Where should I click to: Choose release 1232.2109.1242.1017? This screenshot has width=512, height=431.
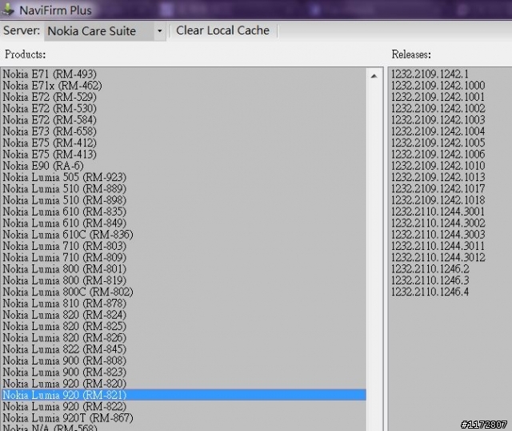[438, 188]
